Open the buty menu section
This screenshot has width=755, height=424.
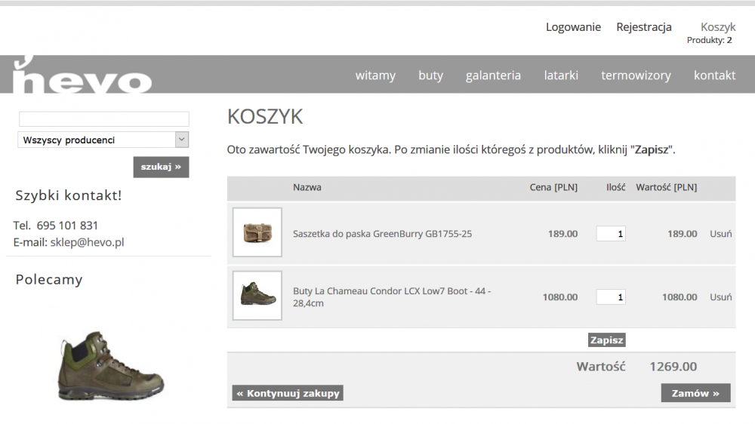click(x=430, y=75)
